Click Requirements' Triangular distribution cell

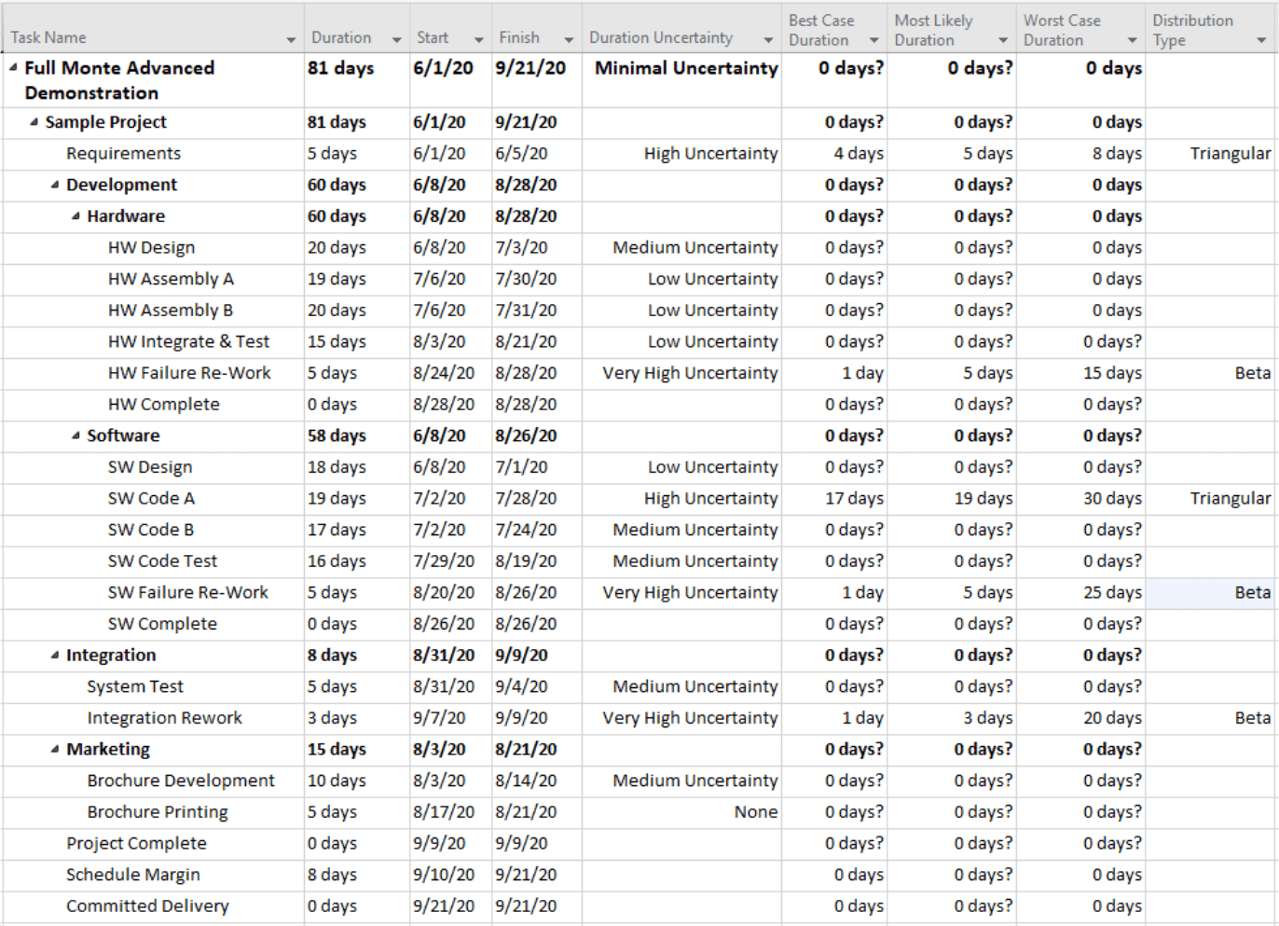pyautogui.click(x=1210, y=154)
